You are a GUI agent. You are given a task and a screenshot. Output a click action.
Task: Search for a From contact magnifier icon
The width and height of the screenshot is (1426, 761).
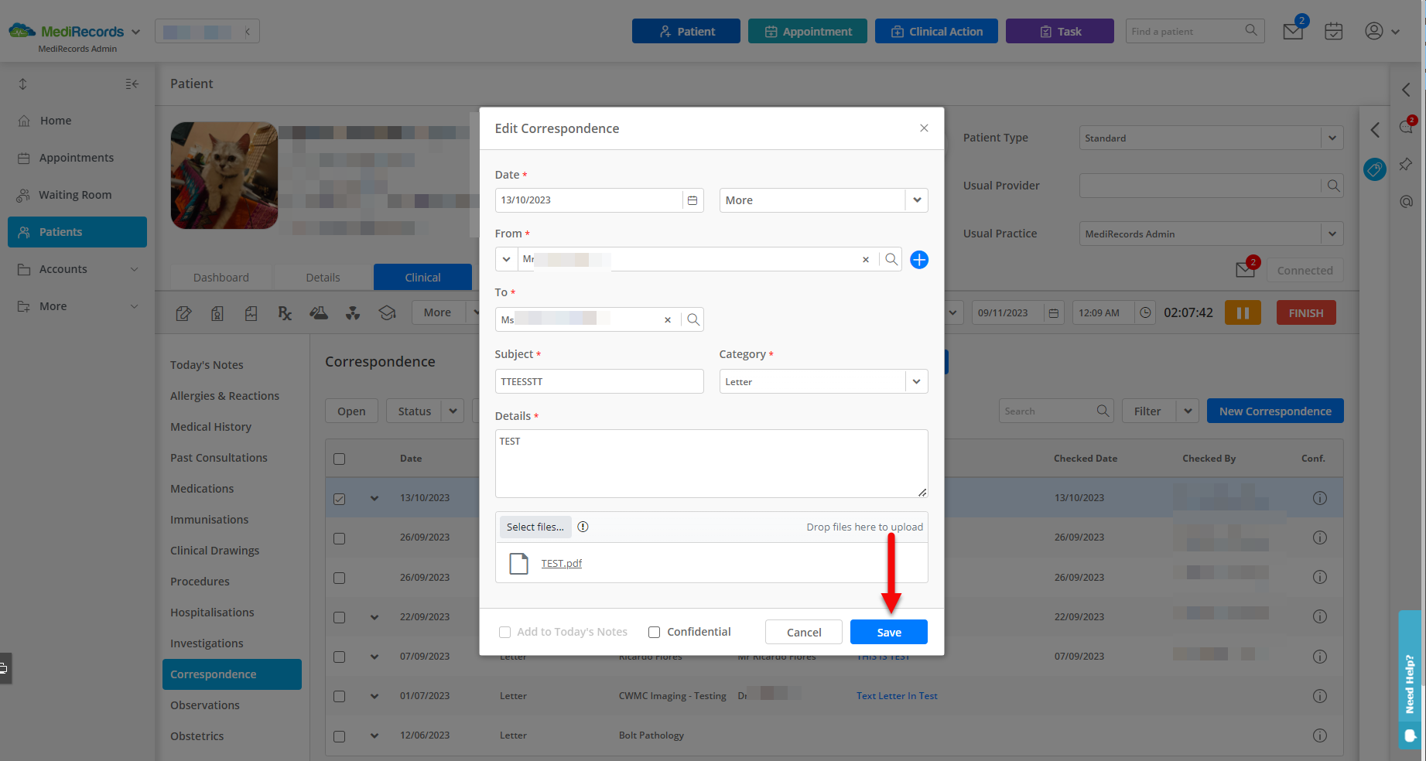pyautogui.click(x=891, y=260)
